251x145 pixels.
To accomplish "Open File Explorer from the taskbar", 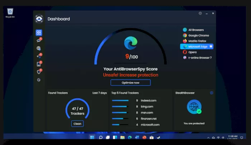I will click(123, 137).
